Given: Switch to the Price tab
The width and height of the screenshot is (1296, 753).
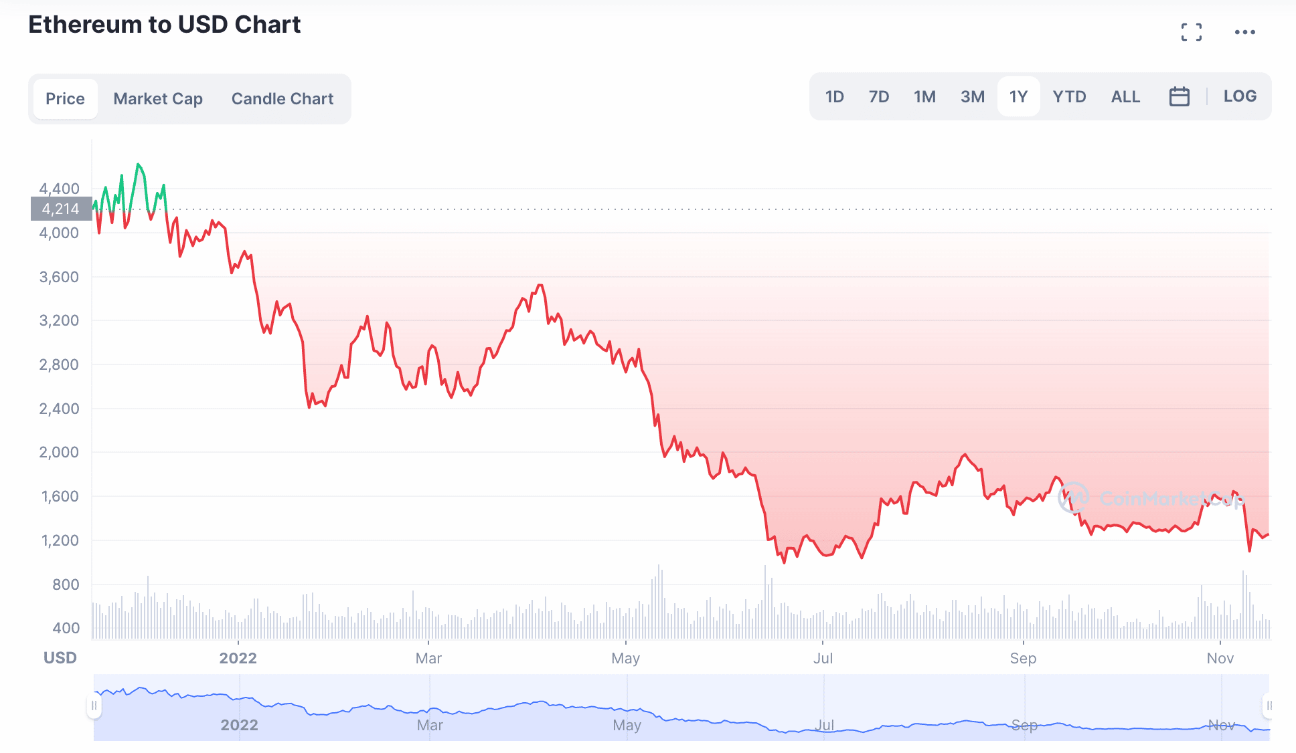Looking at the screenshot, I should [65, 99].
